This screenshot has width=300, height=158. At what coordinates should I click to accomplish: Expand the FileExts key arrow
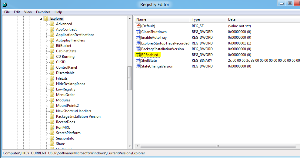pyautogui.click(x=47, y=79)
